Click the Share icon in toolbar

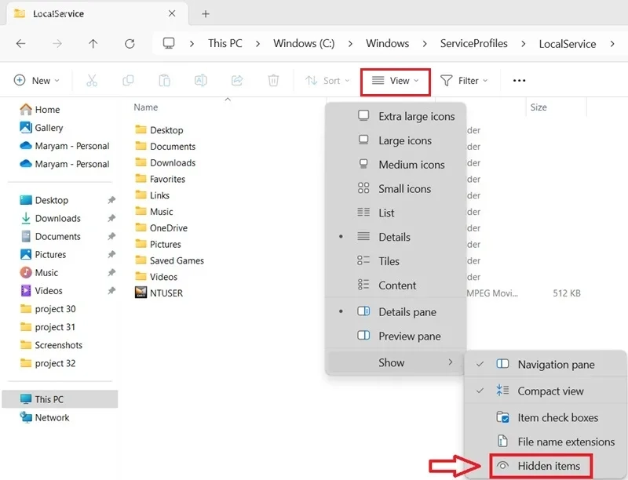pyautogui.click(x=237, y=81)
